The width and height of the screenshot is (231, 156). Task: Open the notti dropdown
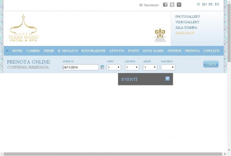tap(114, 67)
